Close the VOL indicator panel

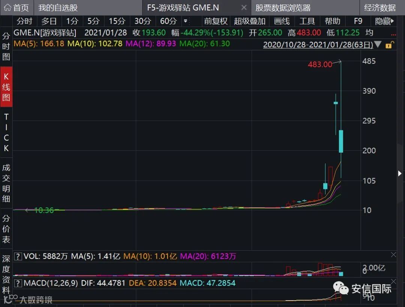(393, 255)
